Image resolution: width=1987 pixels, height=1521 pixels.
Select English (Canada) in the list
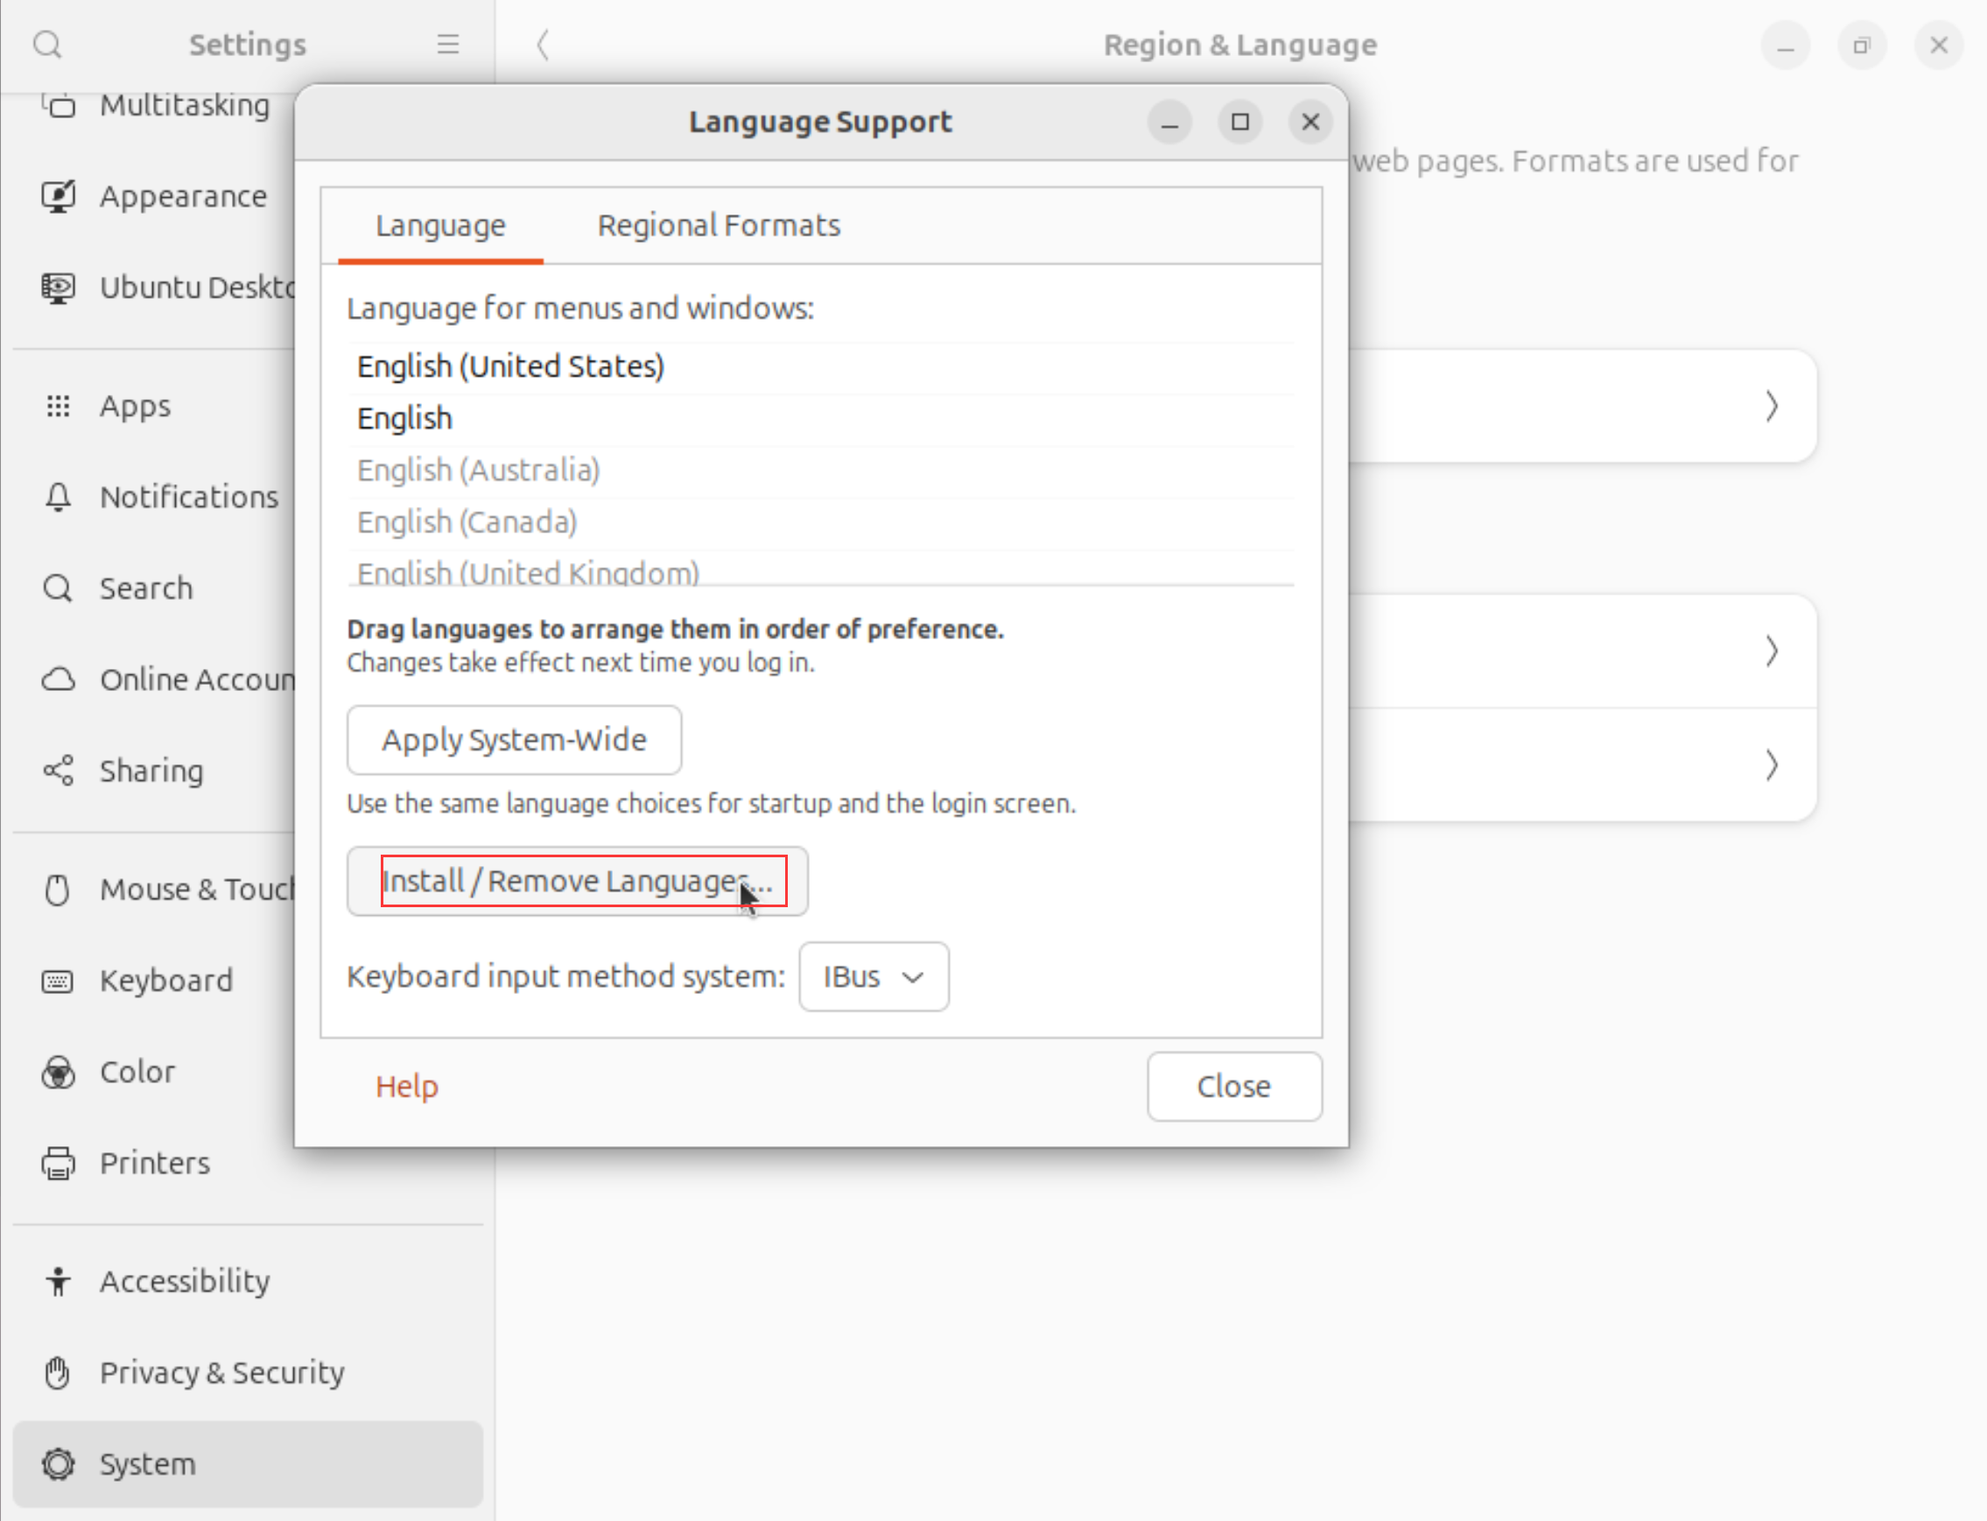[x=822, y=523]
